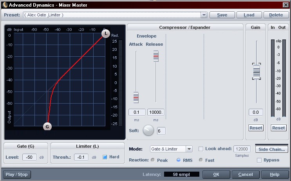
Task: Click the Release slider handle
Action: pos(156,56)
